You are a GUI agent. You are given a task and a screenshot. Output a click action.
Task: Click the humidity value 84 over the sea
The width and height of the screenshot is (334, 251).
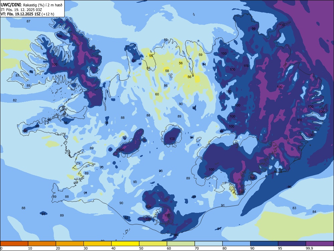point(314,212)
